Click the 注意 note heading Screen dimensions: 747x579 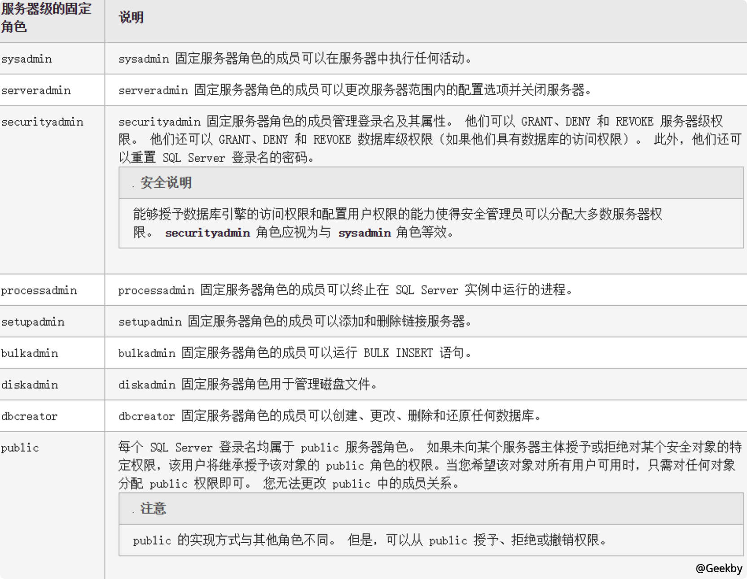[x=153, y=509]
